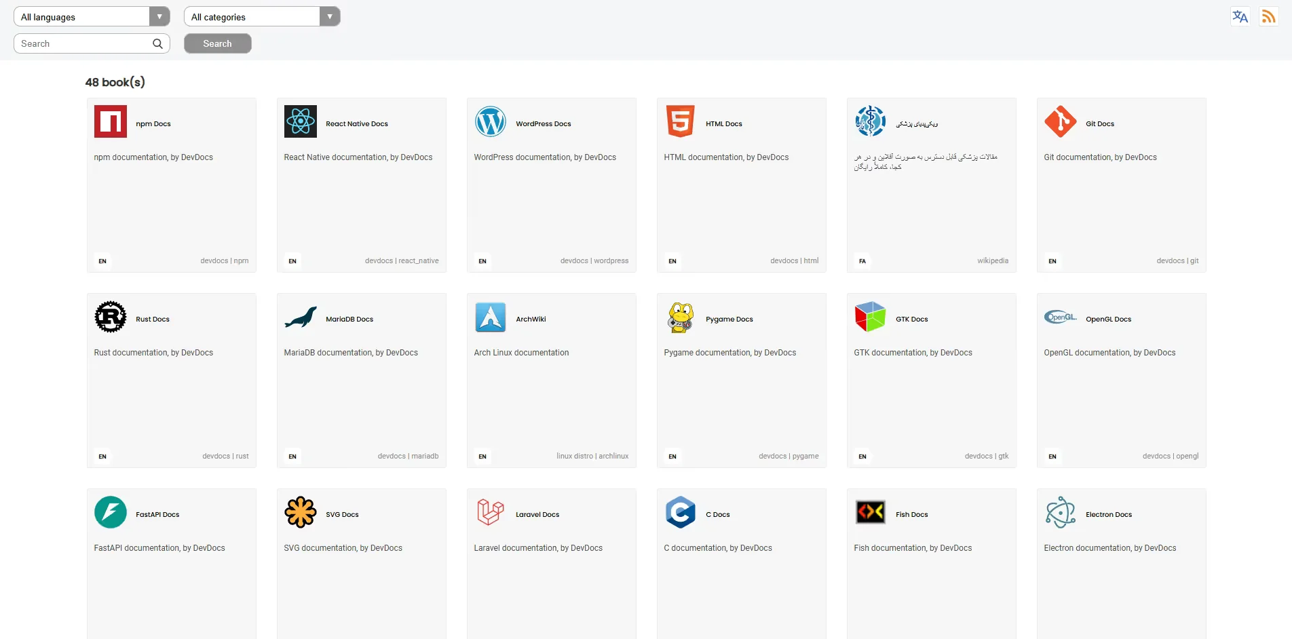Click the 'devdocs | mariadb' tag text

pyautogui.click(x=408, y=457)
